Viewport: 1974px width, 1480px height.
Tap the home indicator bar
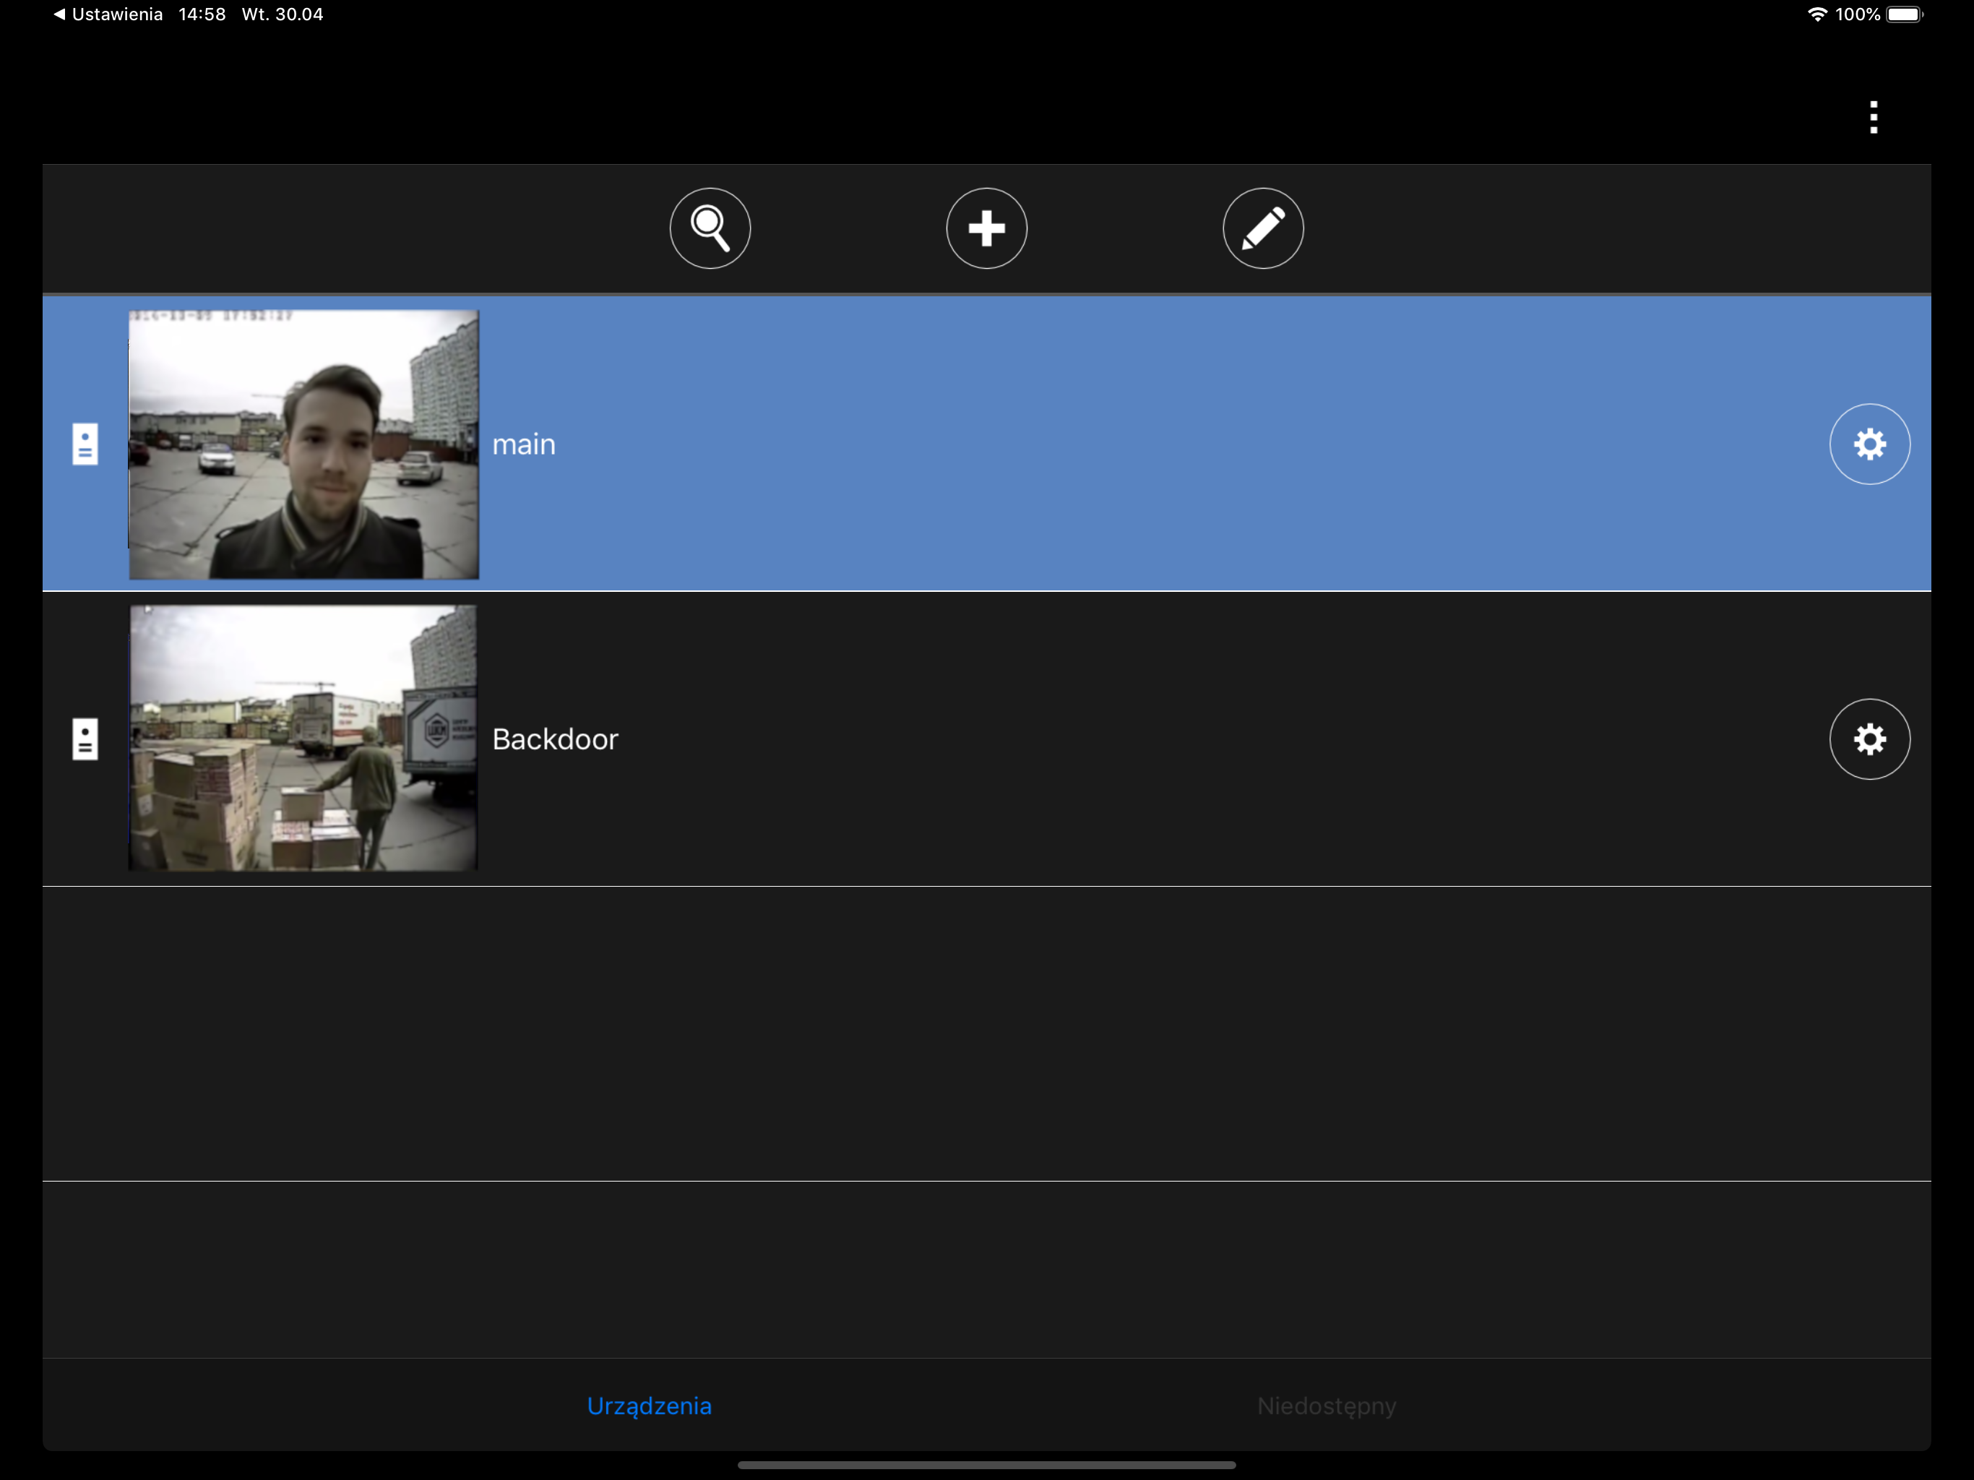[986, 1465]
